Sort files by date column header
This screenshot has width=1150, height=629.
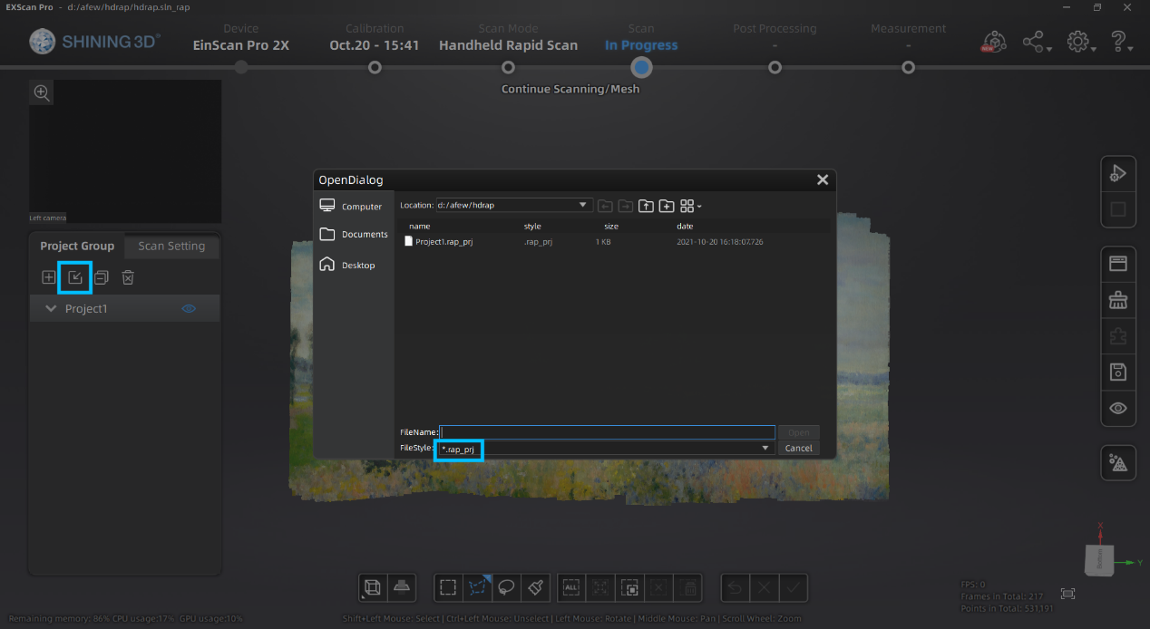(x=685, y=226)
